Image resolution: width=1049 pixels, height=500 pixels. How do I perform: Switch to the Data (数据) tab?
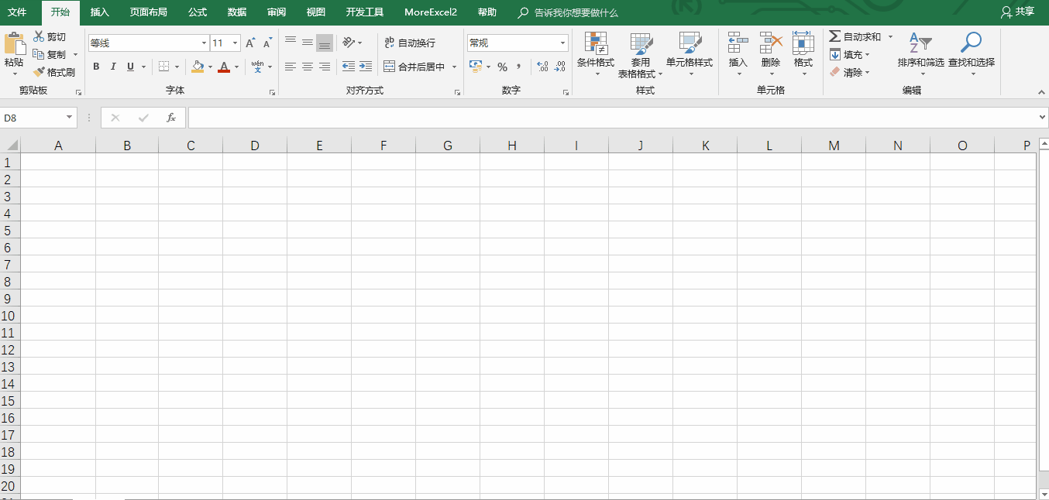(237, 12)
